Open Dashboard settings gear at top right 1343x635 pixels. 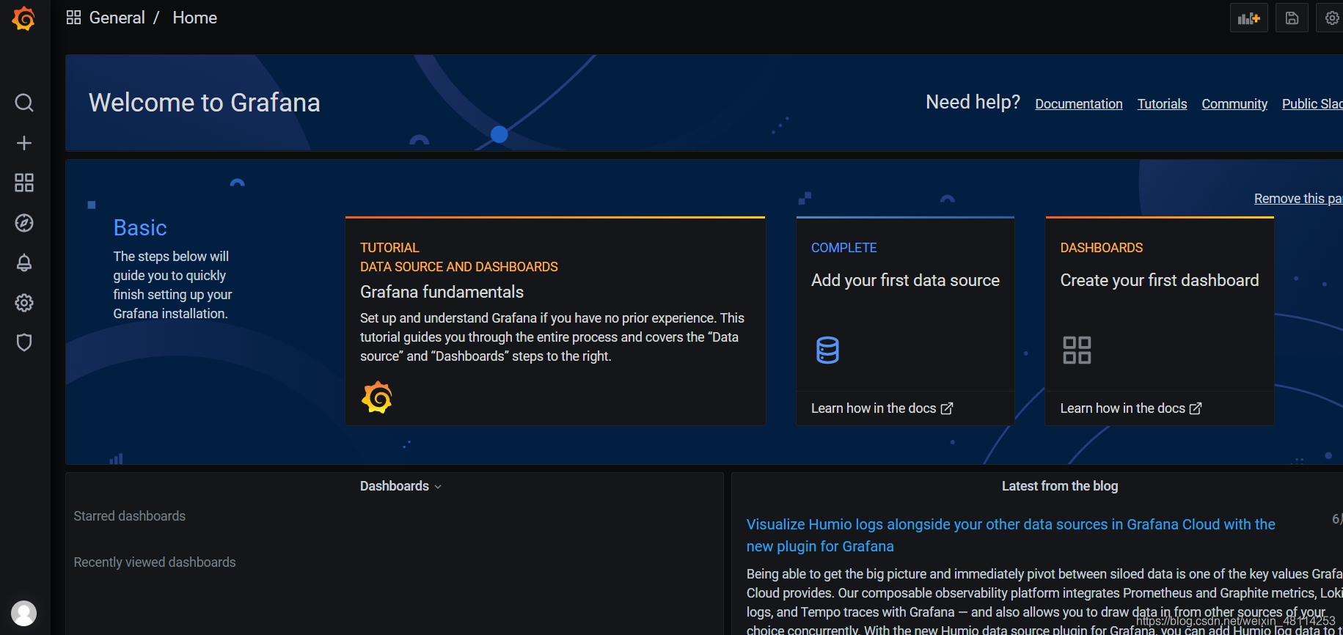pyautogui.click(x=1332, y=18)
